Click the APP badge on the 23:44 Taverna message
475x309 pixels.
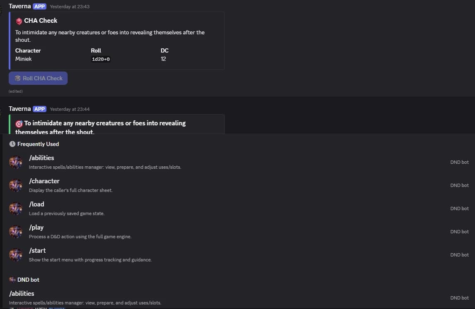click(40, 109)
